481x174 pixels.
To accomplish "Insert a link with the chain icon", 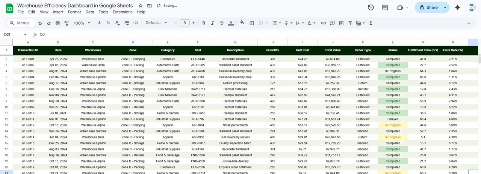I will click(323, 23).
